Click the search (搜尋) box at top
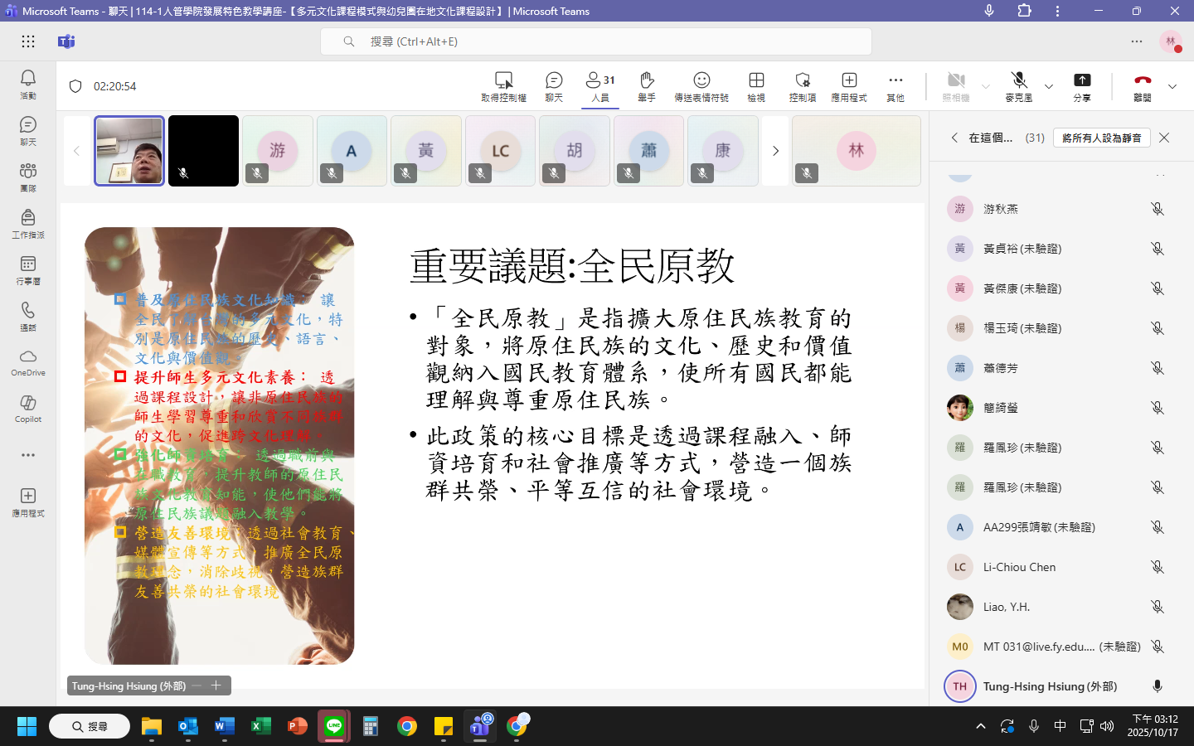This screenshot has height=746, width=1194. 595,41
